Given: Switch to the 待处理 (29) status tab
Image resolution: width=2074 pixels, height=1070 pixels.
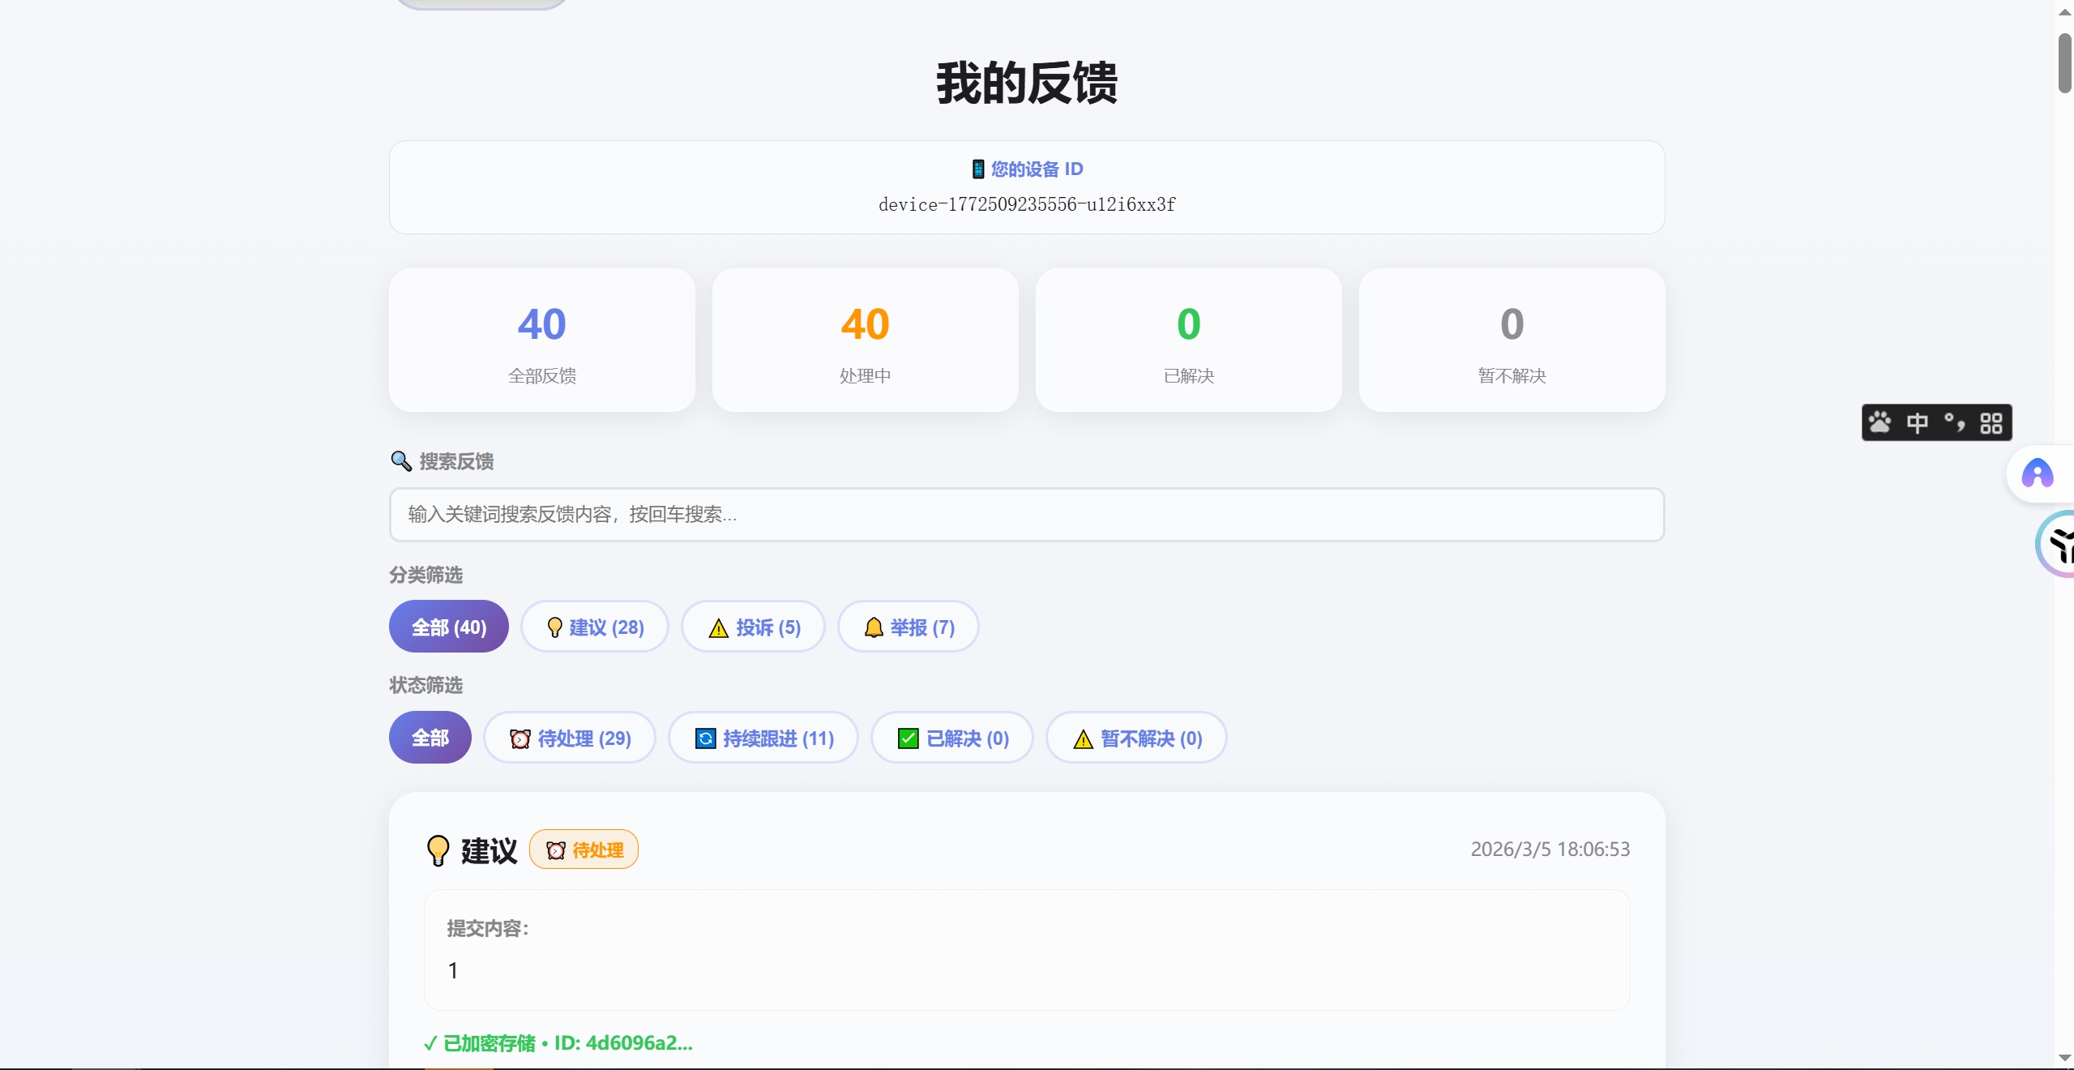Looking at the screenshot, I should pos(569,738).
